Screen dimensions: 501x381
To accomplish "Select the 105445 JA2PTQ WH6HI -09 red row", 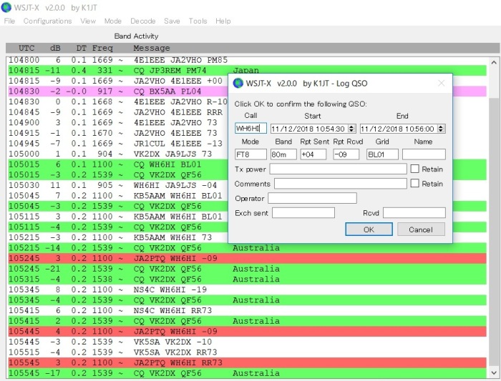I will pyautogui.click(x=248, y=331).
